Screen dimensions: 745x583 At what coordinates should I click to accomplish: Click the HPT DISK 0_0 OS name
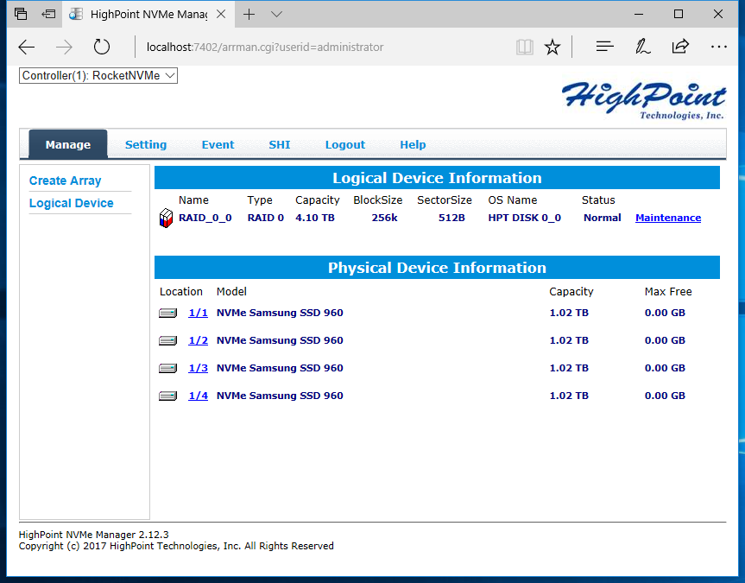pos(525,218)
